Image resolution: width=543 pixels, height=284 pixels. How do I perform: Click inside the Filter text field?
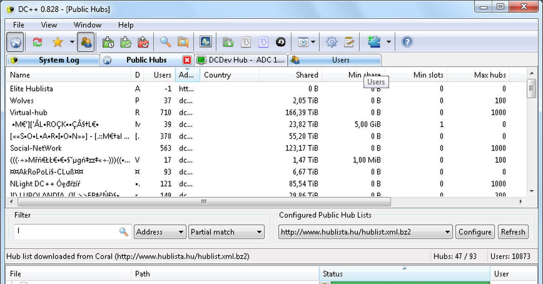tap(66, 232)
